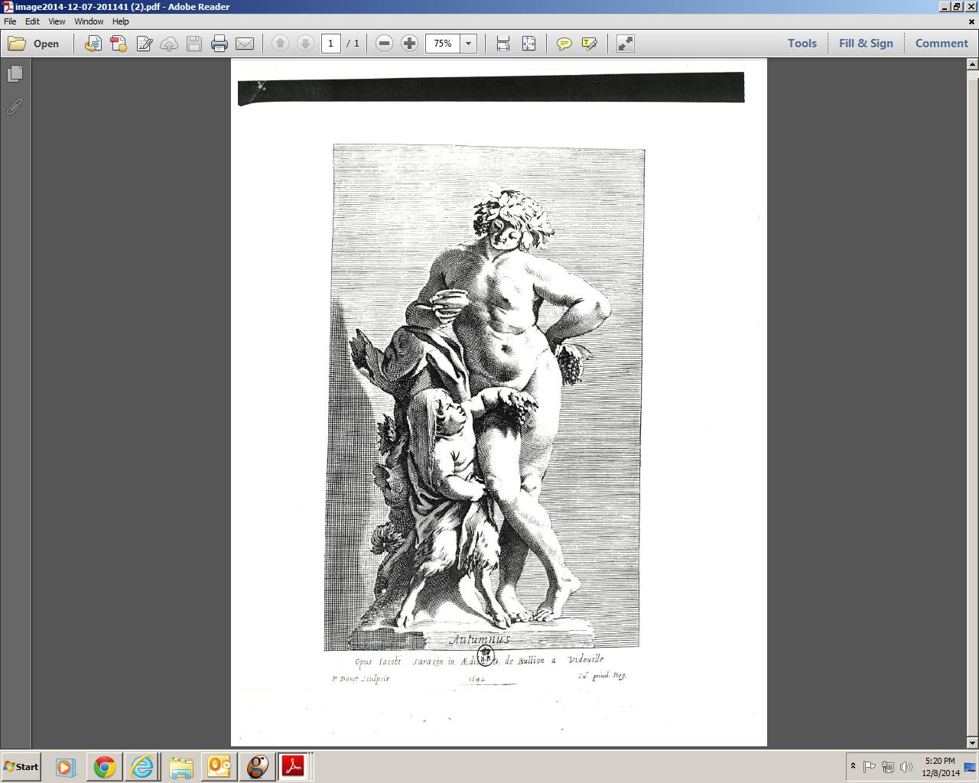This screenshot has height=783, width=979.
Task: Show page thumbnails panel
Action: click(x=15, y=73)
